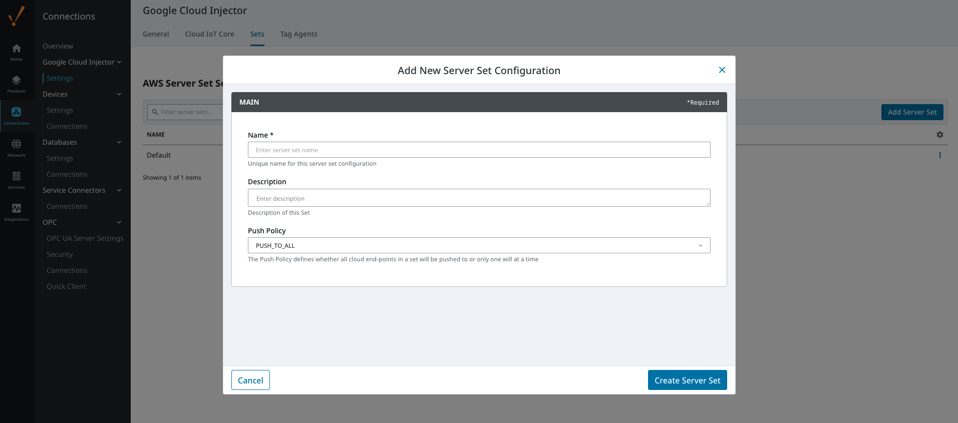Select the Connections sidebar icon
The height and width of the screenshot is (423, 958).
[17, 115]
